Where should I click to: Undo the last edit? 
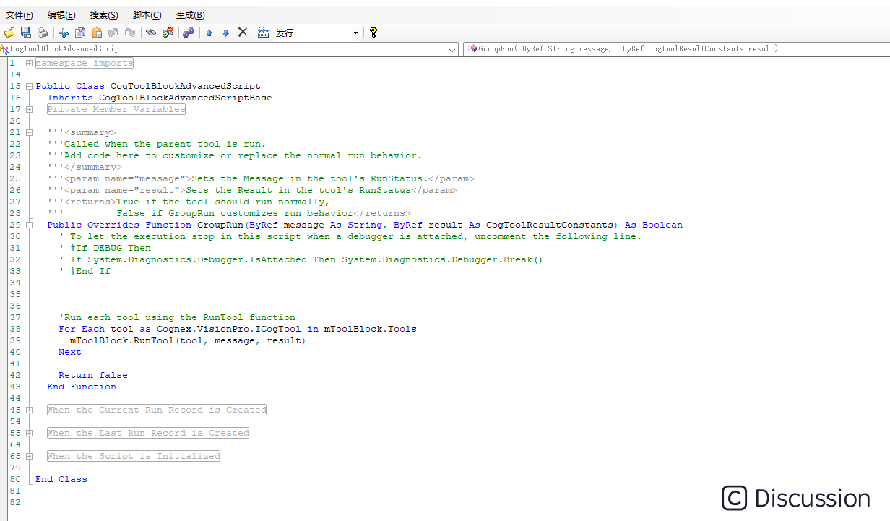[113, 33]
